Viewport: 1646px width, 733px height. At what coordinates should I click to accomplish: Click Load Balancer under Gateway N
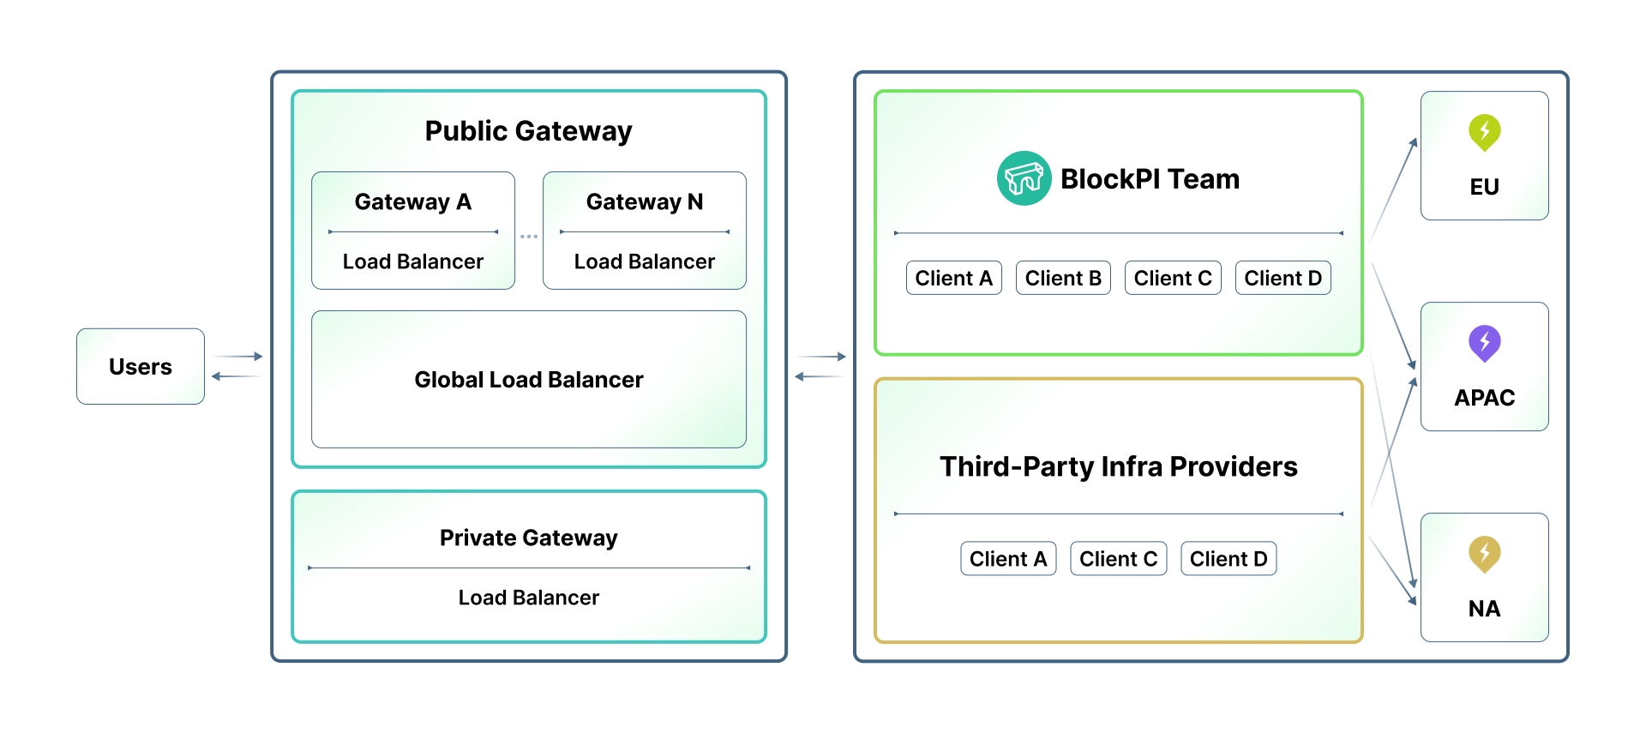tap(644, 261)
